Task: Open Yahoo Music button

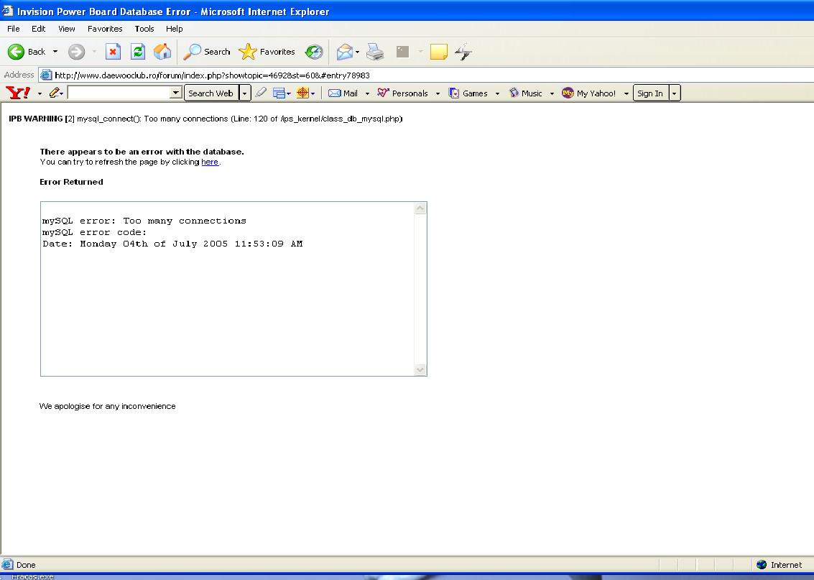Action: [x=526, y=93]
